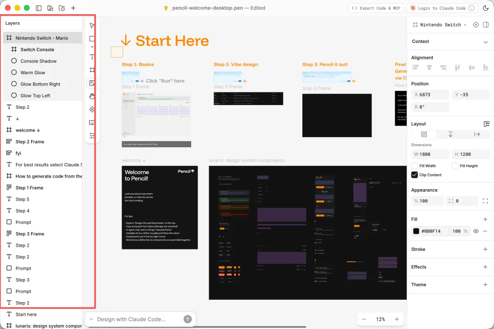Enable the Fill Width checkbox
Viewport: 494px width, 329px height.
(414, 165)
